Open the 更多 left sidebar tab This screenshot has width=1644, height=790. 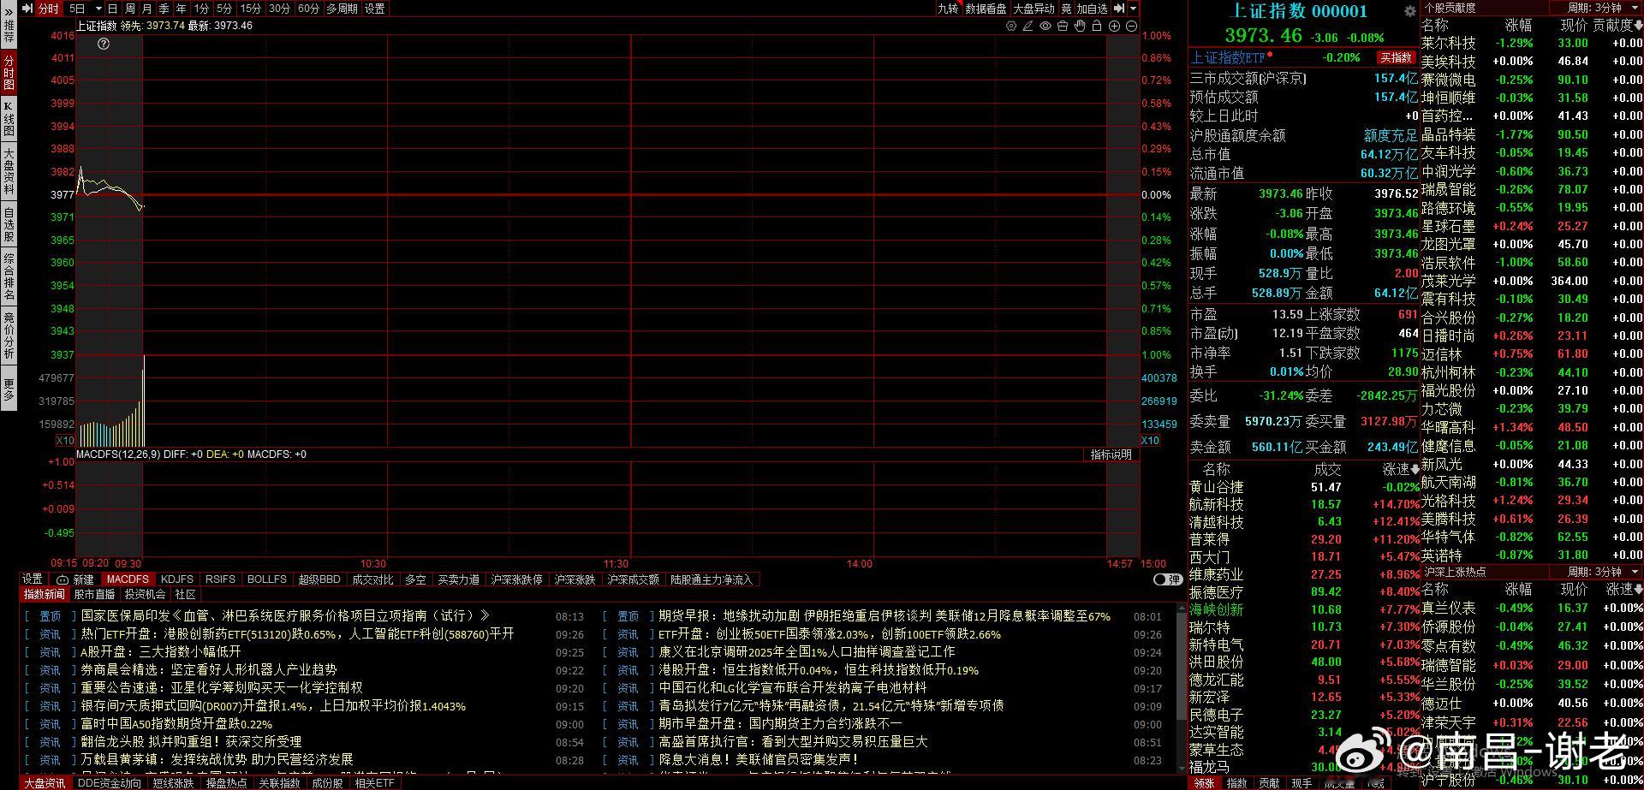9,389
